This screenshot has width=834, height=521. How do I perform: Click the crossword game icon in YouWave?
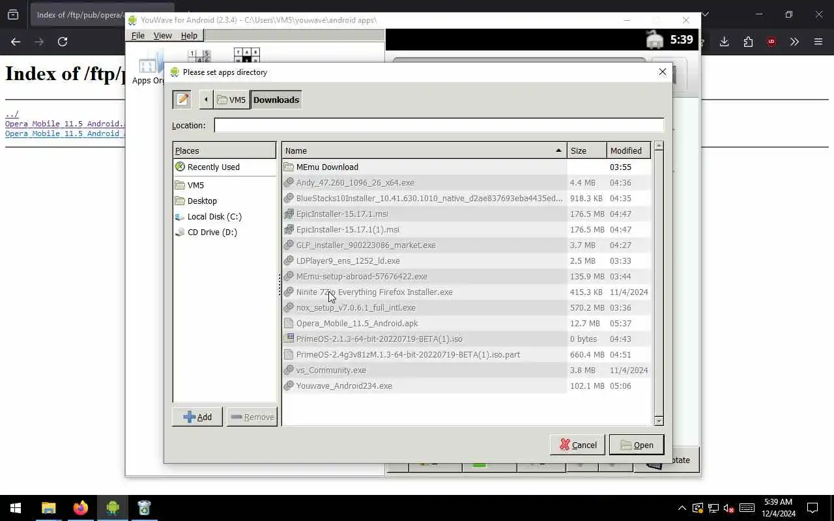click(x=247, y=56)
